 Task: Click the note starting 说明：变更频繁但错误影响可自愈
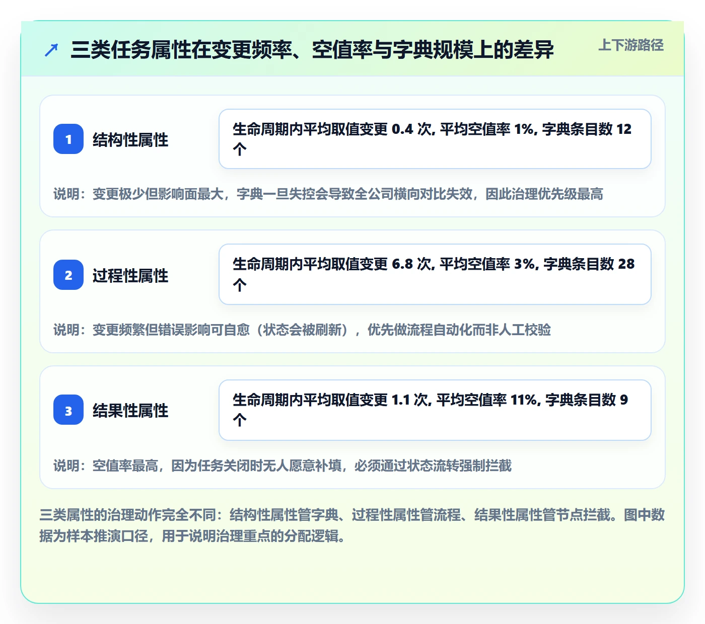(302, 330)
